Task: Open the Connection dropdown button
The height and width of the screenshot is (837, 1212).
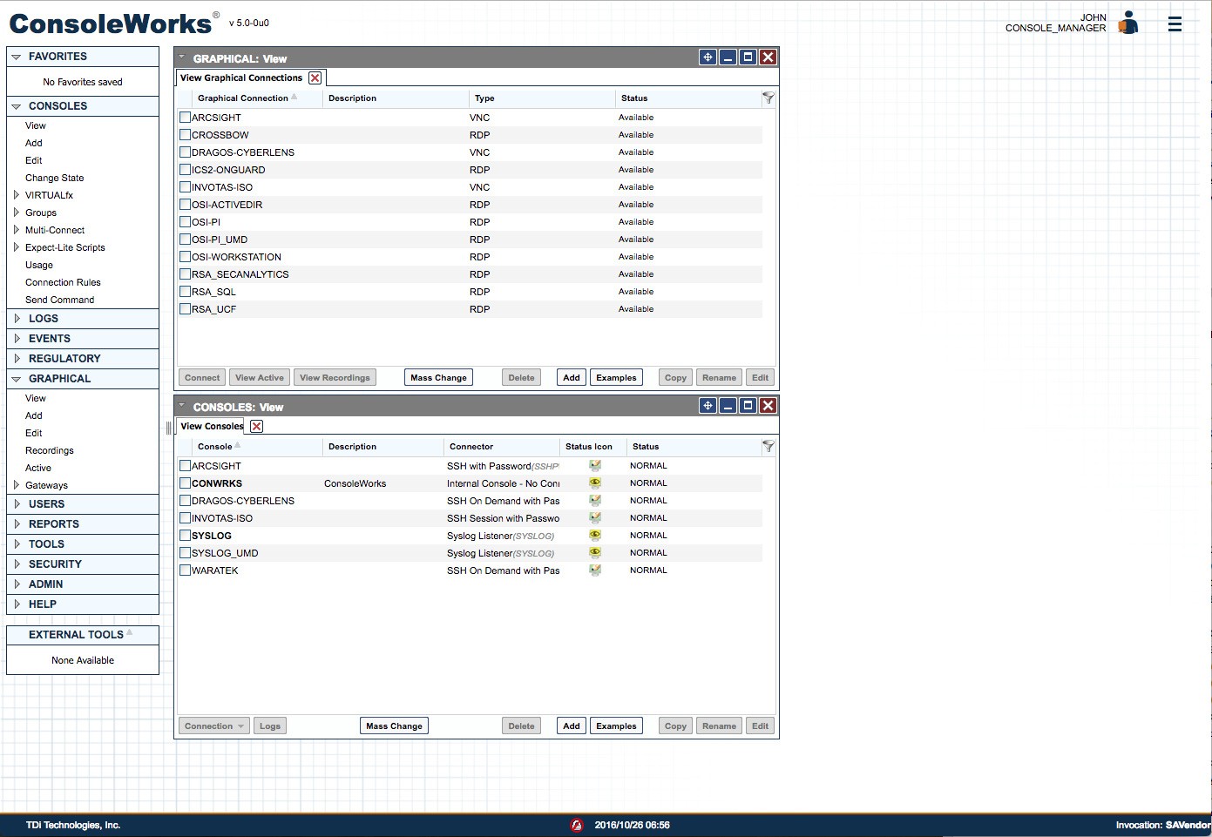Action: click(x=214, y=726)
